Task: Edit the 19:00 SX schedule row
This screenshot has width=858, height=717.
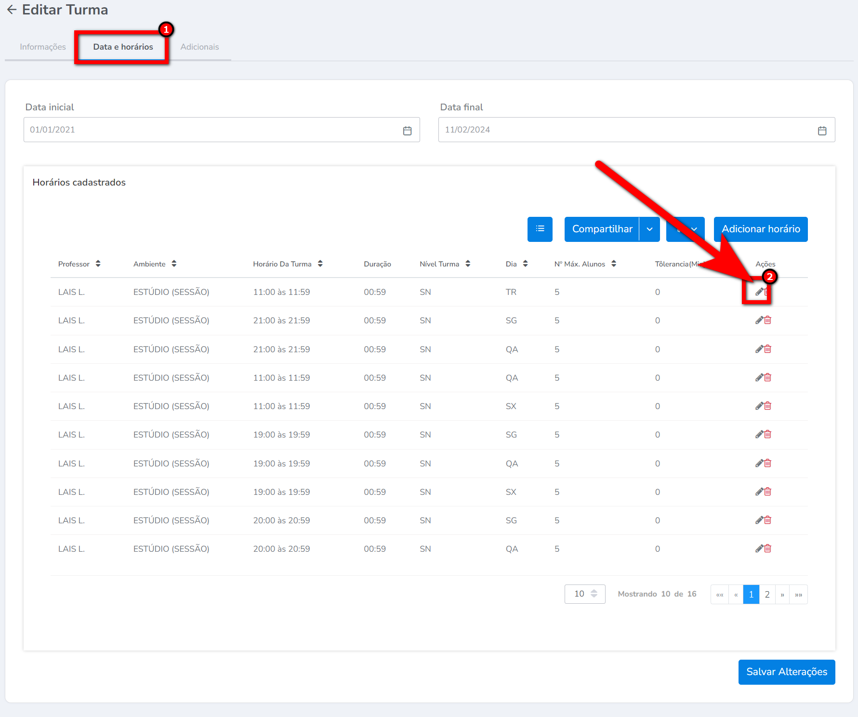Action: [759, 492]
